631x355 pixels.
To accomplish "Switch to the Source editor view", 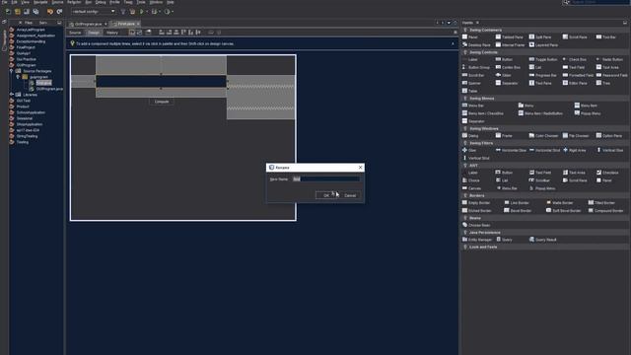I will coord(75,33).
